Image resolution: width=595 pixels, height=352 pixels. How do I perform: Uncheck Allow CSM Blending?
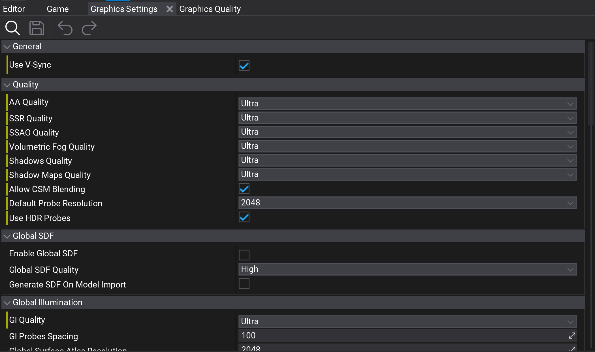pos(244,189)
